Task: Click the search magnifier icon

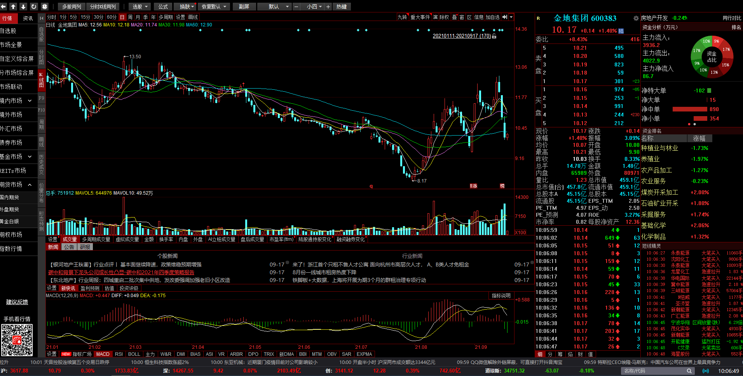Action: (689, 371)
